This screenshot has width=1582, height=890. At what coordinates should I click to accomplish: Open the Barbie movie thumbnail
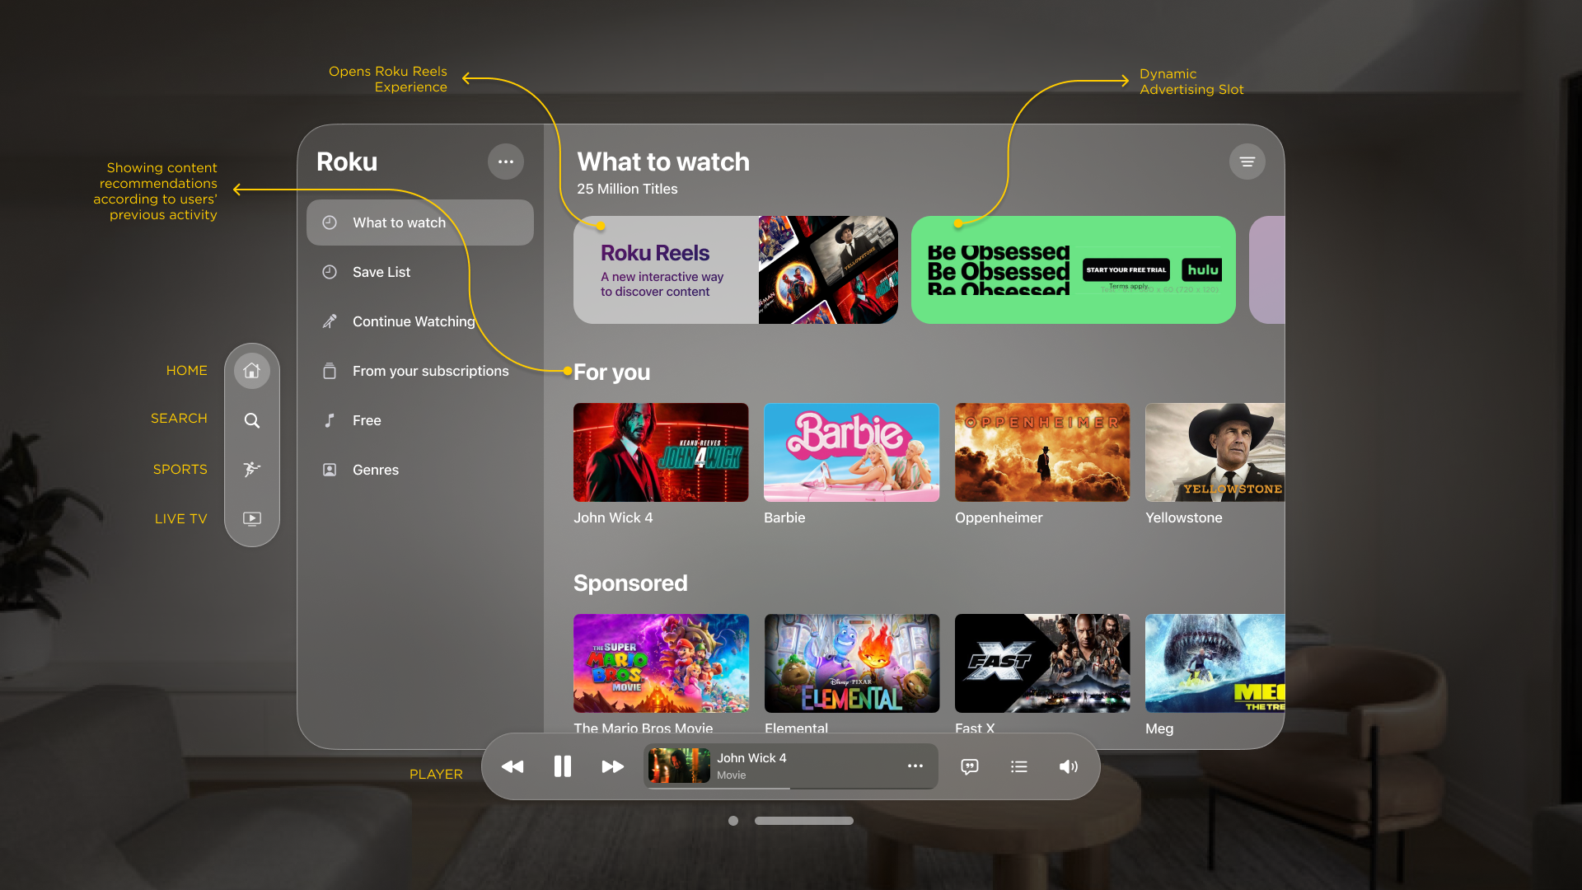pos(851,452)
